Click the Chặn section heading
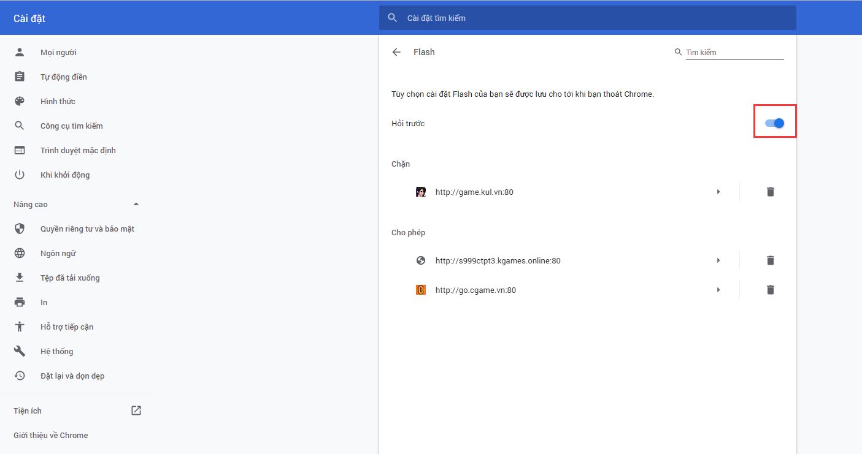This screenshot has width=862, height=454. (401, 164)
